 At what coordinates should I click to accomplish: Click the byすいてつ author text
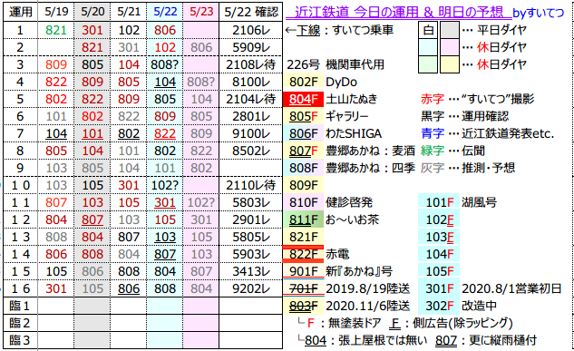pyautogui.click(x=539, y=14)
